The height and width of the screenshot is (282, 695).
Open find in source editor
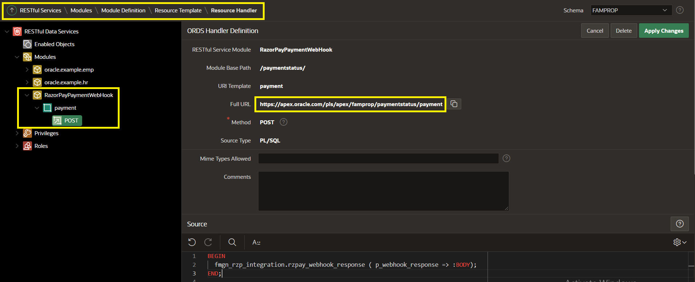pyautogui.click(x=232, y=242)
